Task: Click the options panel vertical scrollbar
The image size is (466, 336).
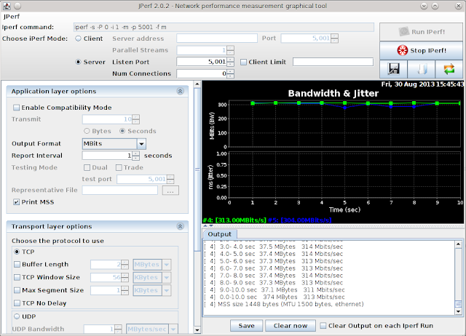Action: [197, 169]
